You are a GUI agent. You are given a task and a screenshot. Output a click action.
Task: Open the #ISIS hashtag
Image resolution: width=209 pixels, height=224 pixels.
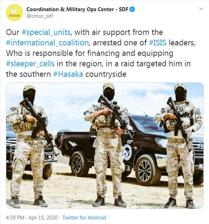click(x=157, y=43)
